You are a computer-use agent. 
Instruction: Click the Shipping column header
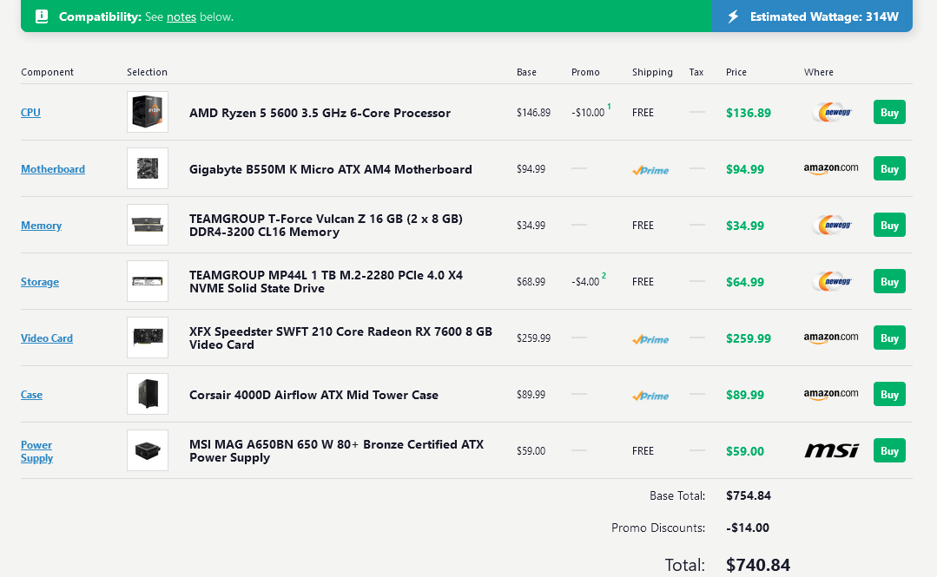652,72
